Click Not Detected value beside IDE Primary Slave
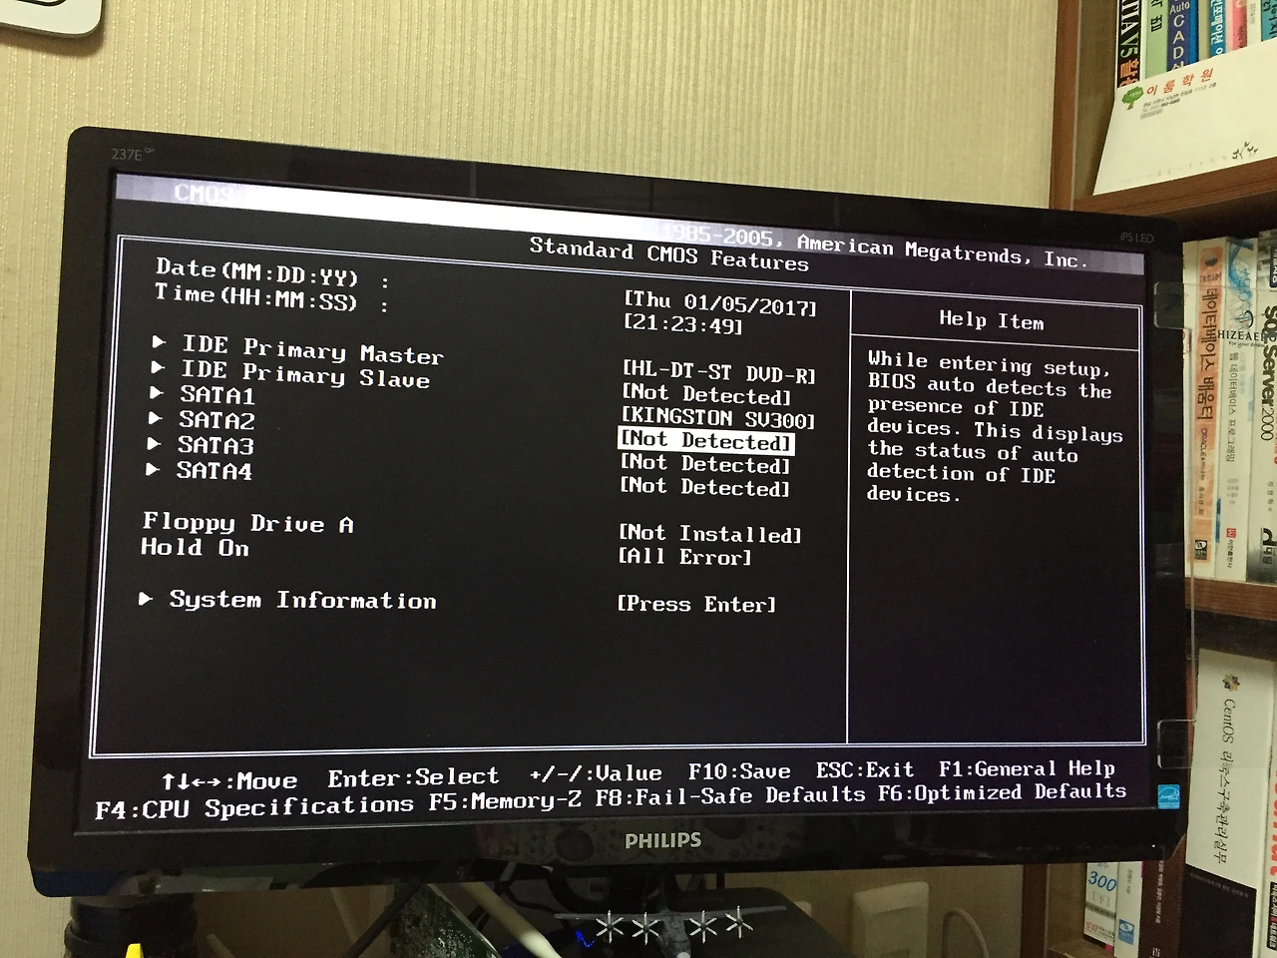The width and height of the screenshot is (1277, 958). 706,395
